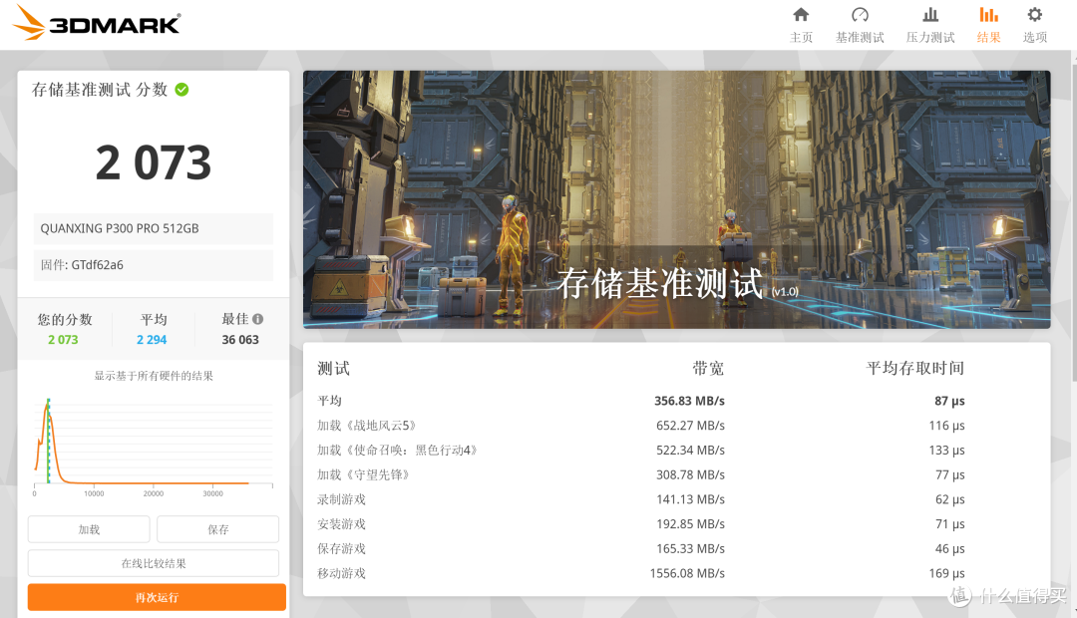
Task: Click the 加载《守望先锋》 row label
Action: (x=363, y=474)
